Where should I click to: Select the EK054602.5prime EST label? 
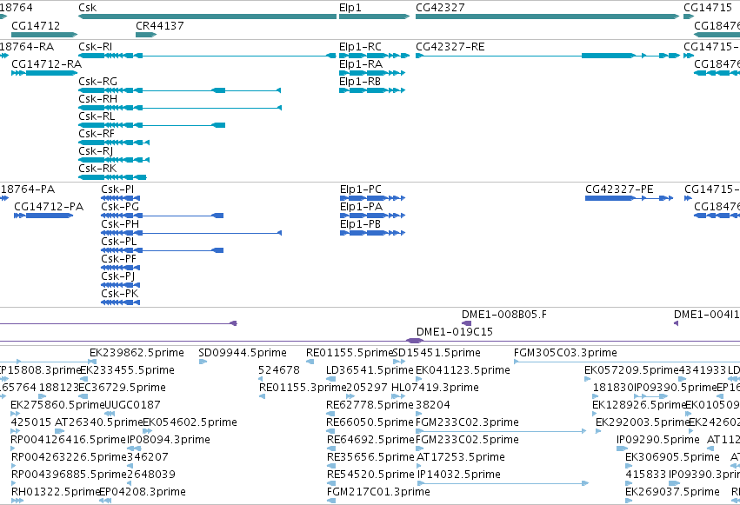(x=190, y=422)
